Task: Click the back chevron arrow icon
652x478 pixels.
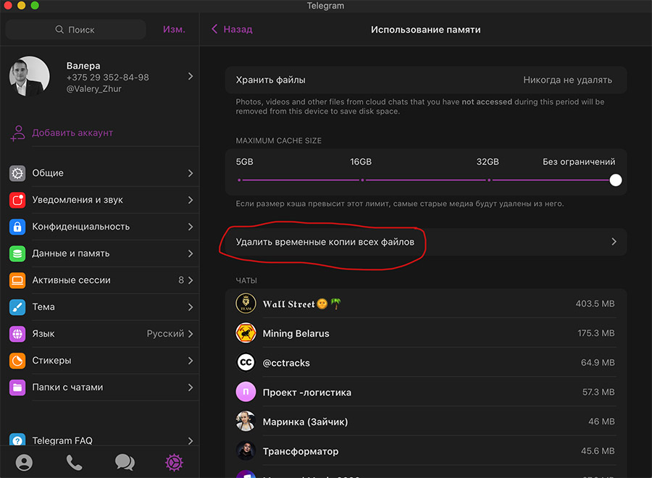Action: [214, 29]
